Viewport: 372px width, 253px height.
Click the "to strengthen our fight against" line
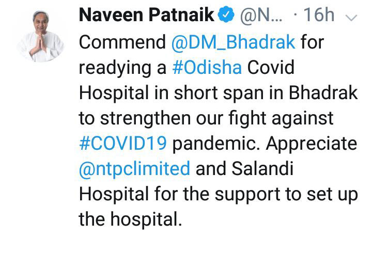point(207,118)
